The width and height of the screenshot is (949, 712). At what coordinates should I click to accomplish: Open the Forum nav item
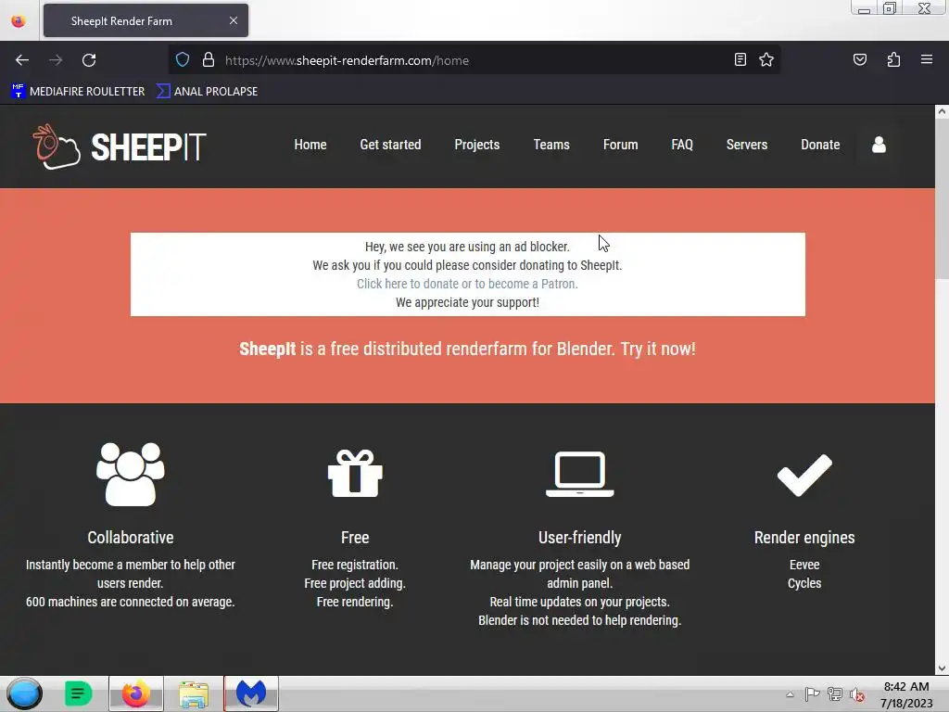click(620, 145)
